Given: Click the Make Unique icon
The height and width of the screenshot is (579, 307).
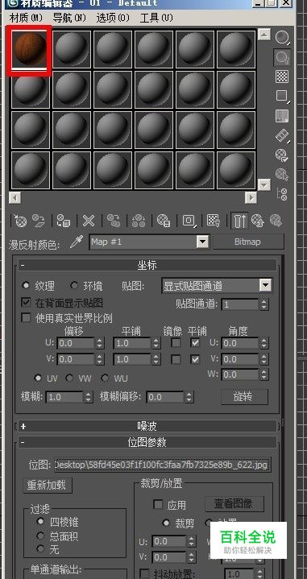Looking at the screenshot, I should pyautogui.click(x=139, y=221).
